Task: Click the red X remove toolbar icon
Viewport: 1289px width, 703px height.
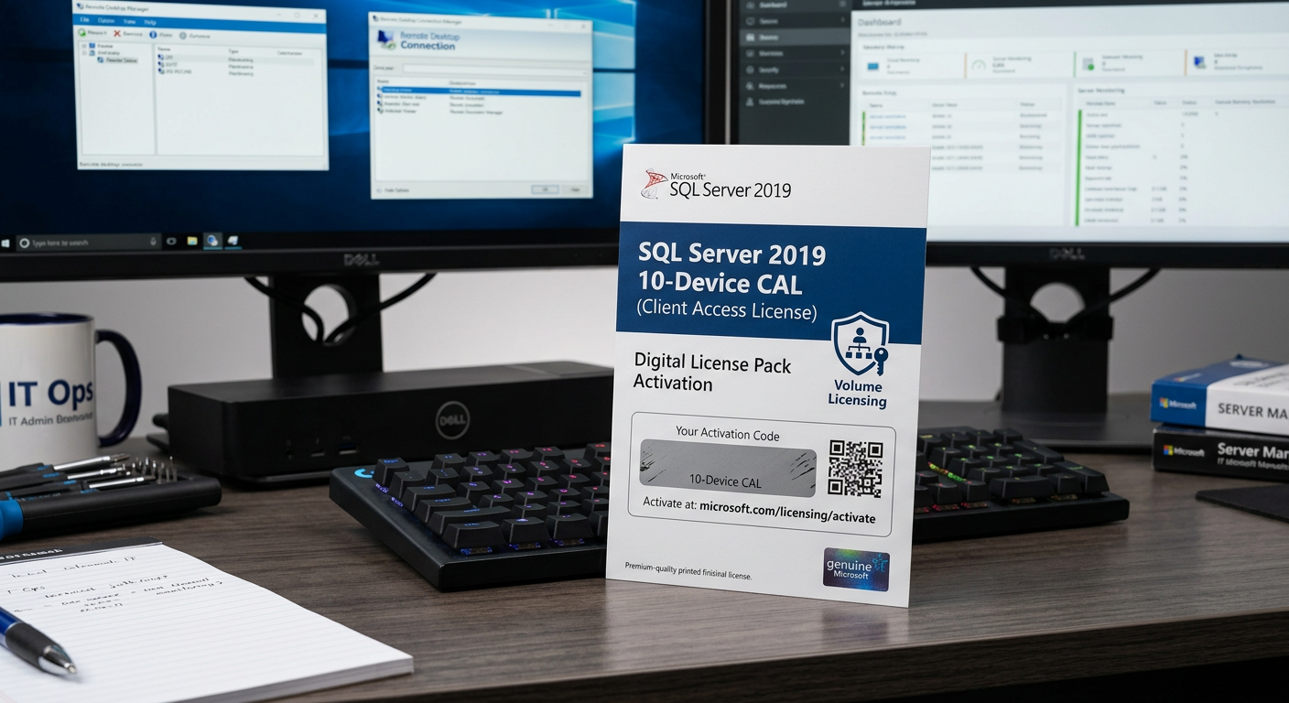Action: click(x=117, y=33)
